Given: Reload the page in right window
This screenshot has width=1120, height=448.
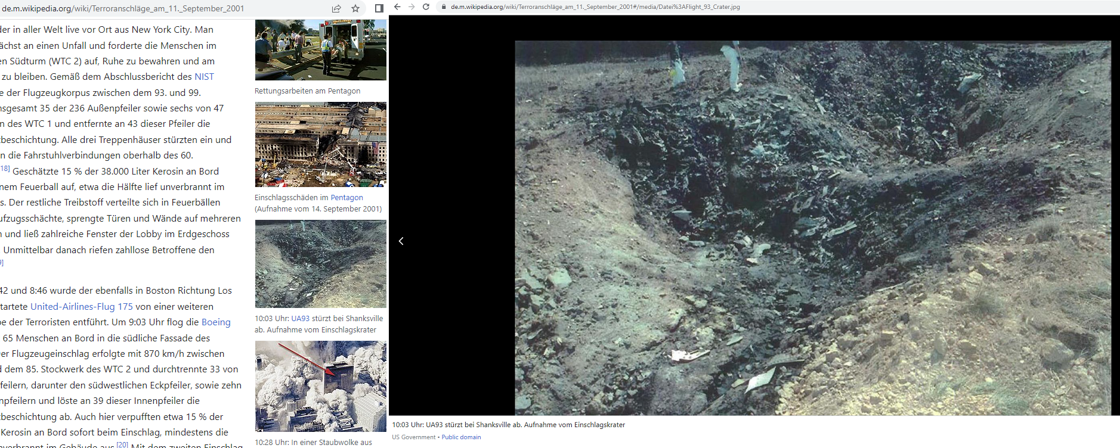Looking at the screenshot, I should (426, 7).
